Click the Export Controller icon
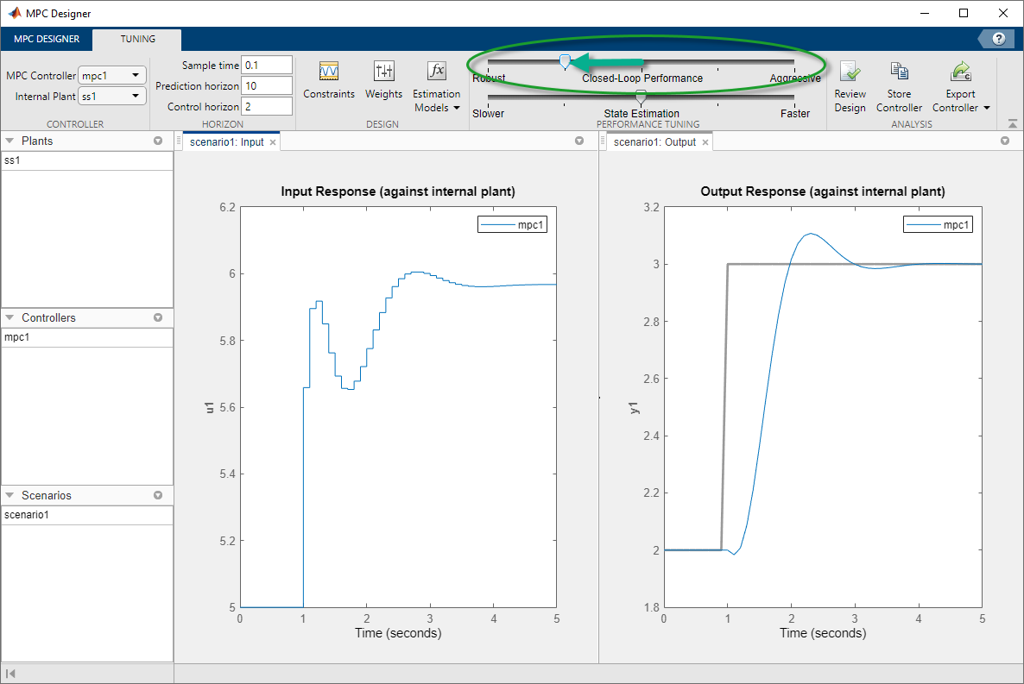Screen dimensions: 1024x684 [x=961, y=71]
